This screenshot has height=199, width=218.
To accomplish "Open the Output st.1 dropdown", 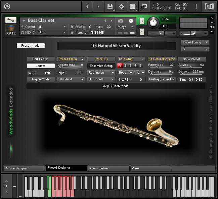I will point(44,27).
